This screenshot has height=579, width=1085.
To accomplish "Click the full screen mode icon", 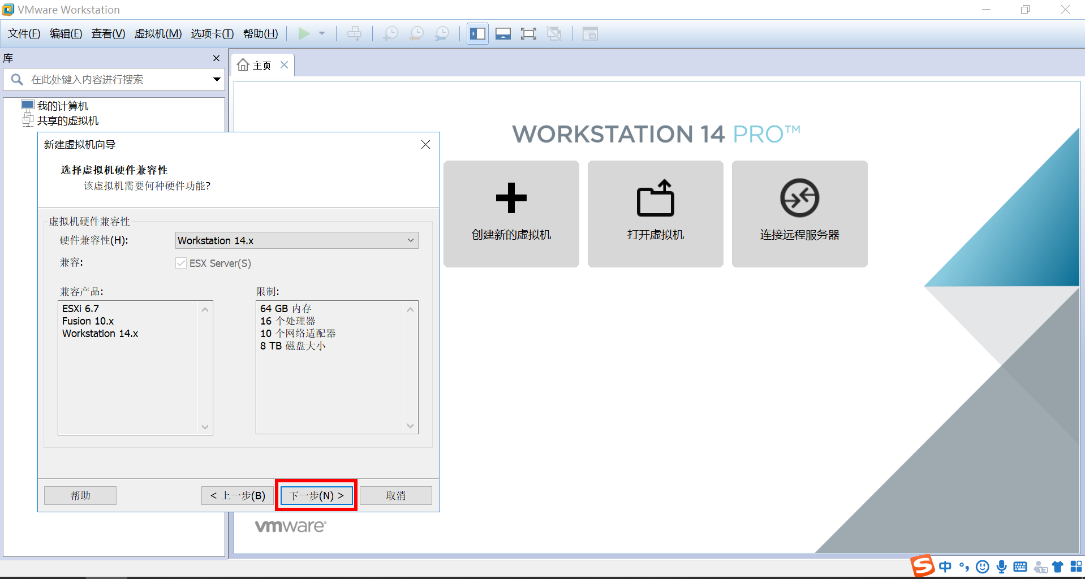I will tap(528, 34).
